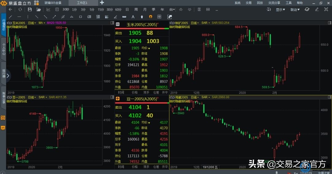Open the 交流分享 menu
332x174 pixels.
274,3
